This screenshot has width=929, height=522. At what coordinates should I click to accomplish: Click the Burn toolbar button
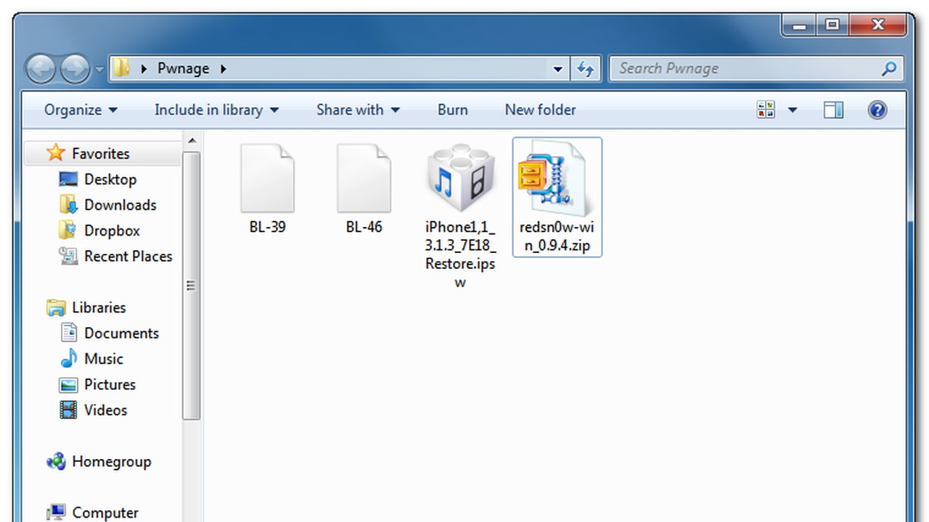point(453,109)
